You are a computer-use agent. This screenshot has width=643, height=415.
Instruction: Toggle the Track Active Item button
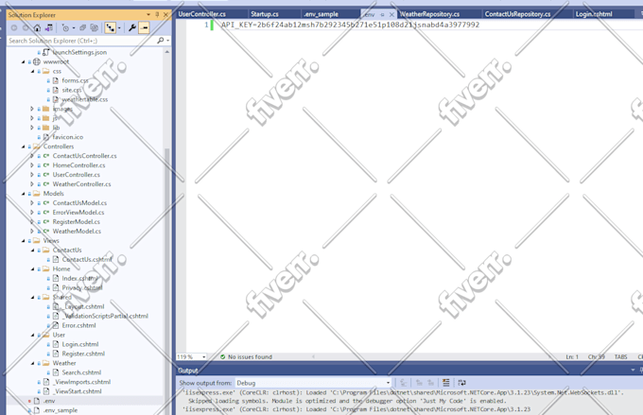pos(111,27)
